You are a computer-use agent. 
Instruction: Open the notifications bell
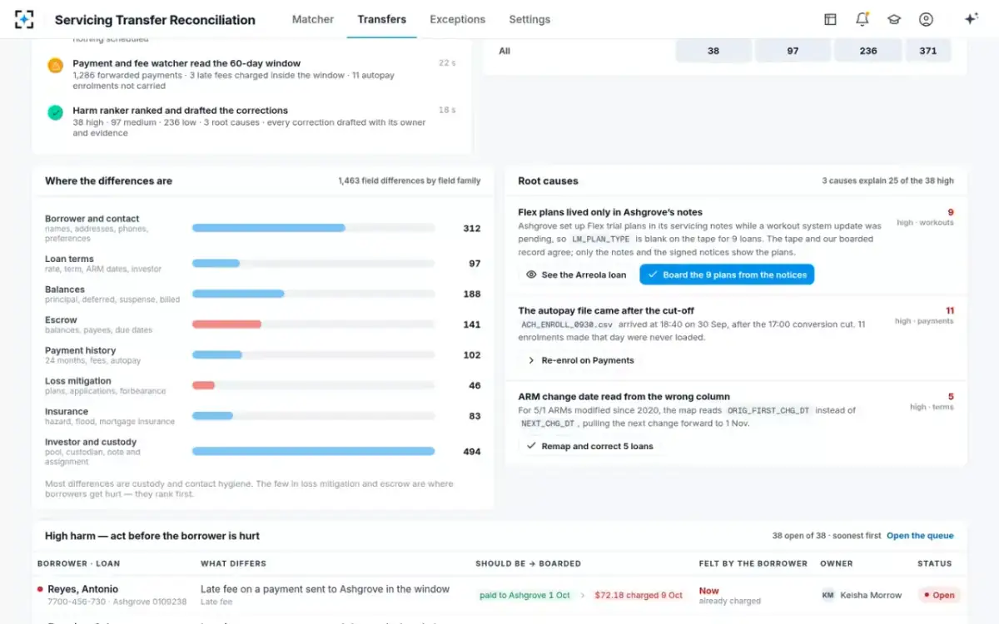click(x=862, y=19)
